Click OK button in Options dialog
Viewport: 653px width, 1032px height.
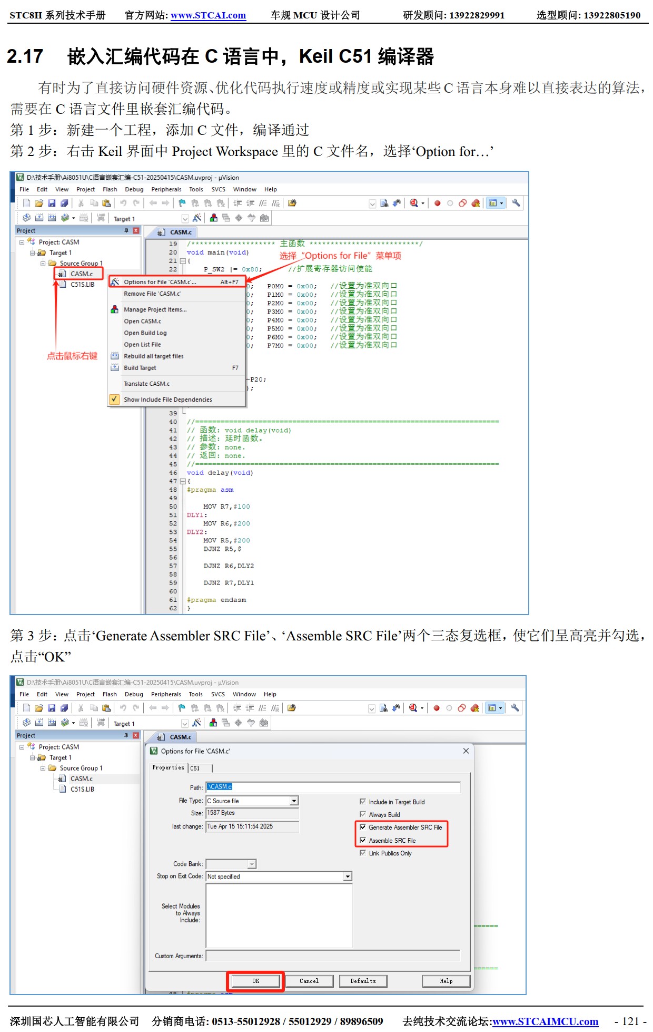pos(256,981)
